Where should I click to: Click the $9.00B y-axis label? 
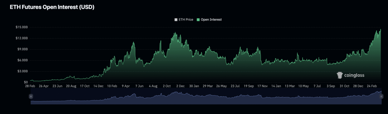click(22, 49)
